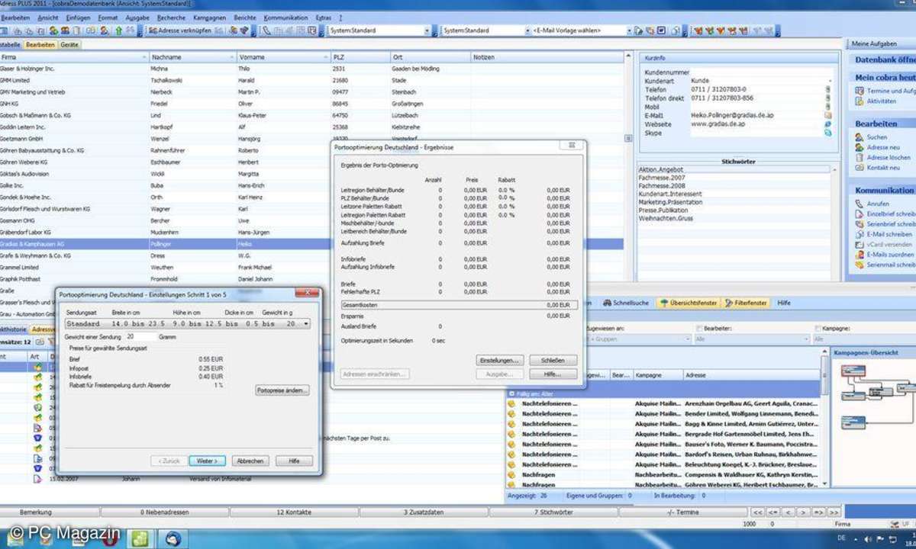Click the E-Mail schreiben sidebar icon
The image size is (916, 549).
[x=860, y=234]
